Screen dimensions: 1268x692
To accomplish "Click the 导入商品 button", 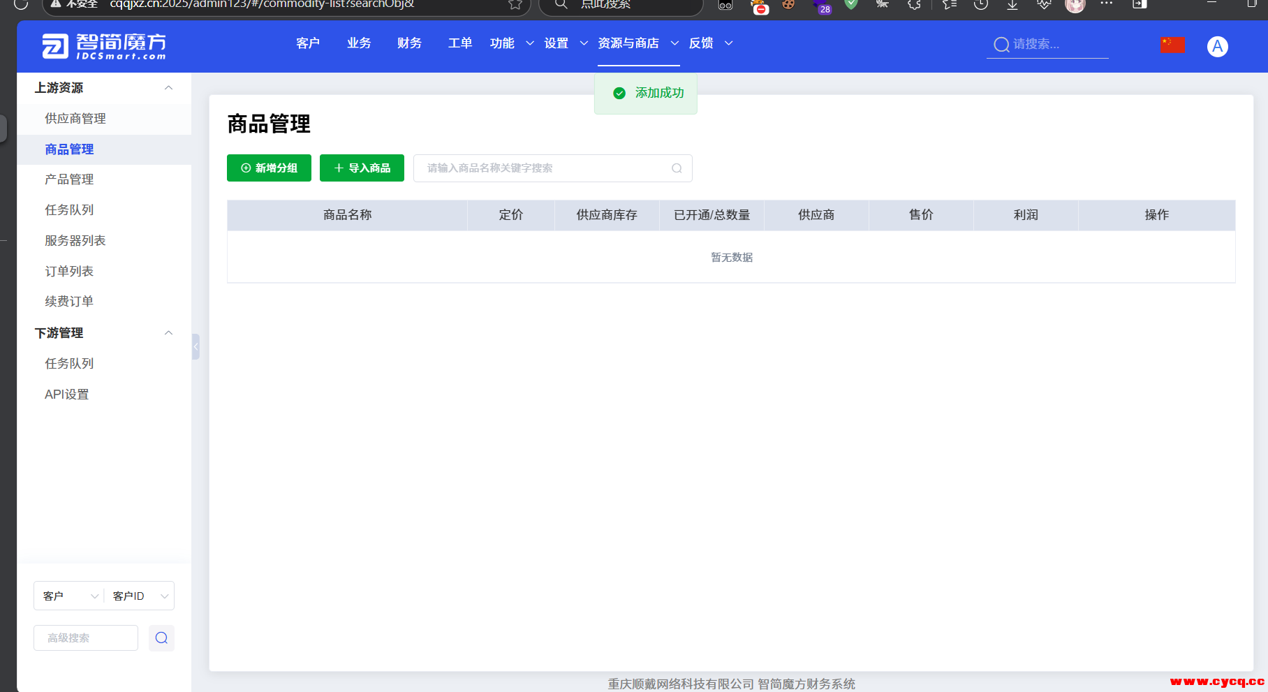I will click(x=362, y=168).
